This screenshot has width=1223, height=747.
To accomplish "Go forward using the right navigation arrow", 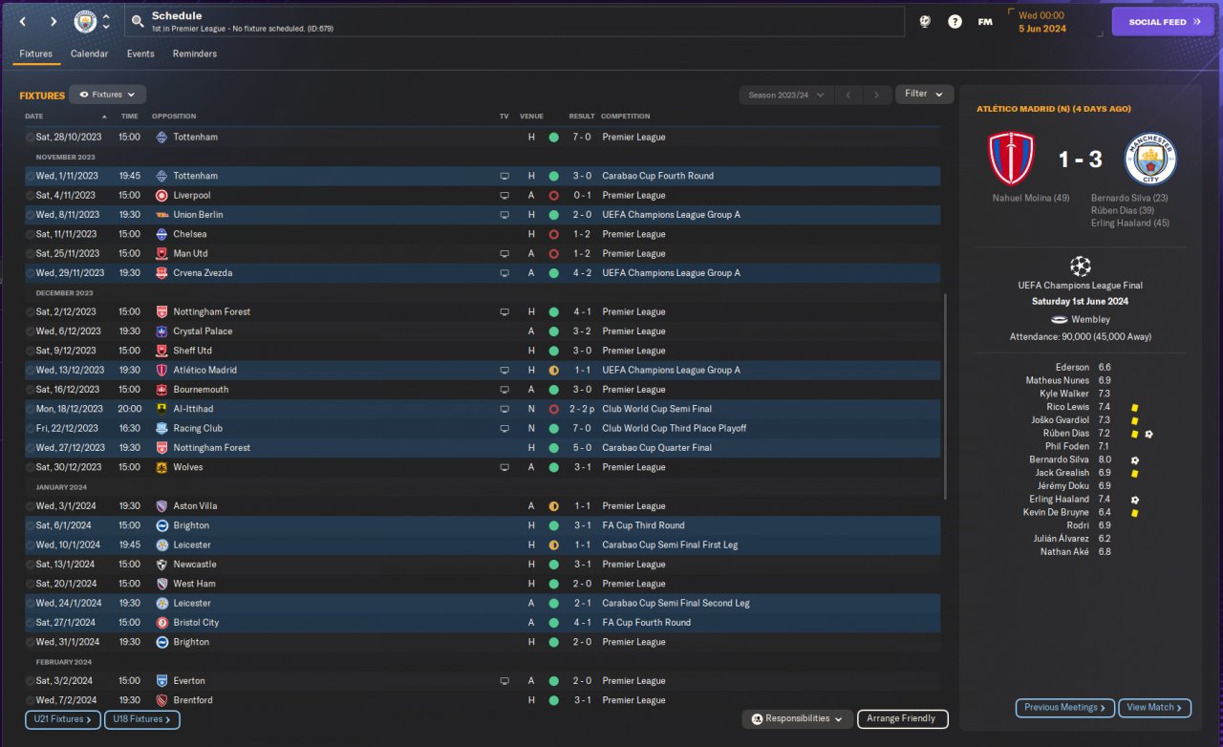I will (54, 21).
